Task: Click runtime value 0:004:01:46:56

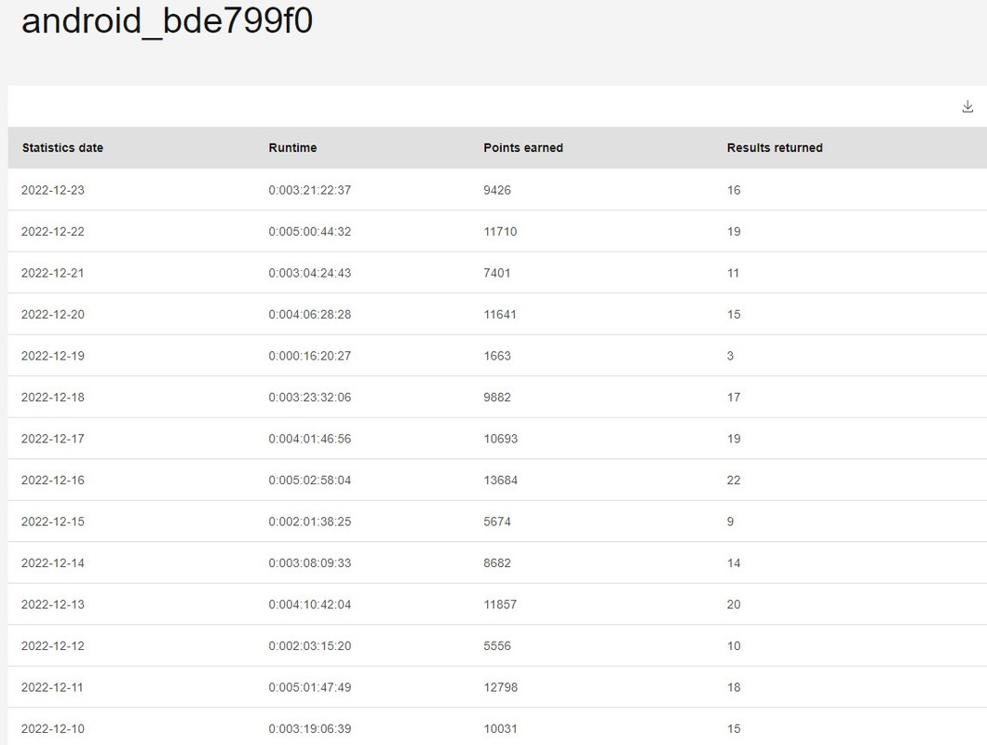Action: [x=310, y=439]
